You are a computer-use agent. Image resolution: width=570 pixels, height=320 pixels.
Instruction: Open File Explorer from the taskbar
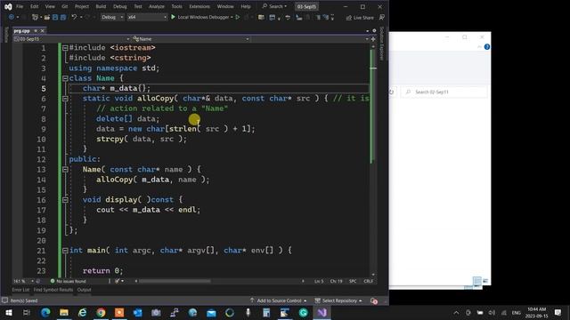click(x=64, y=313)
